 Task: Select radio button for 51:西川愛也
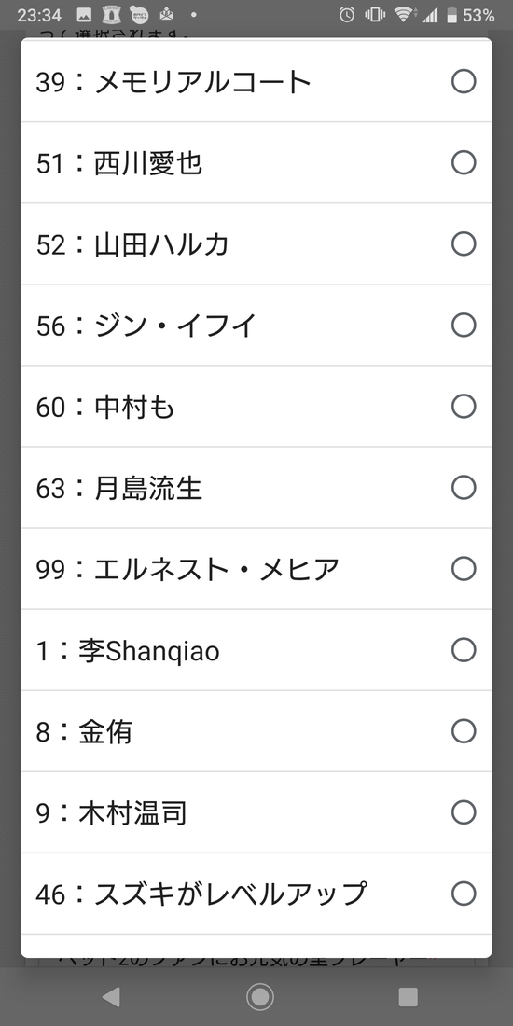464,163
